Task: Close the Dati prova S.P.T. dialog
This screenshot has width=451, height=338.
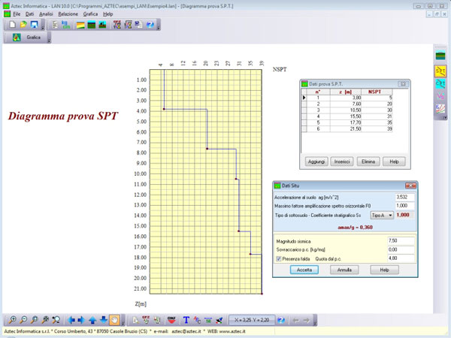Action: click(403, 84)
